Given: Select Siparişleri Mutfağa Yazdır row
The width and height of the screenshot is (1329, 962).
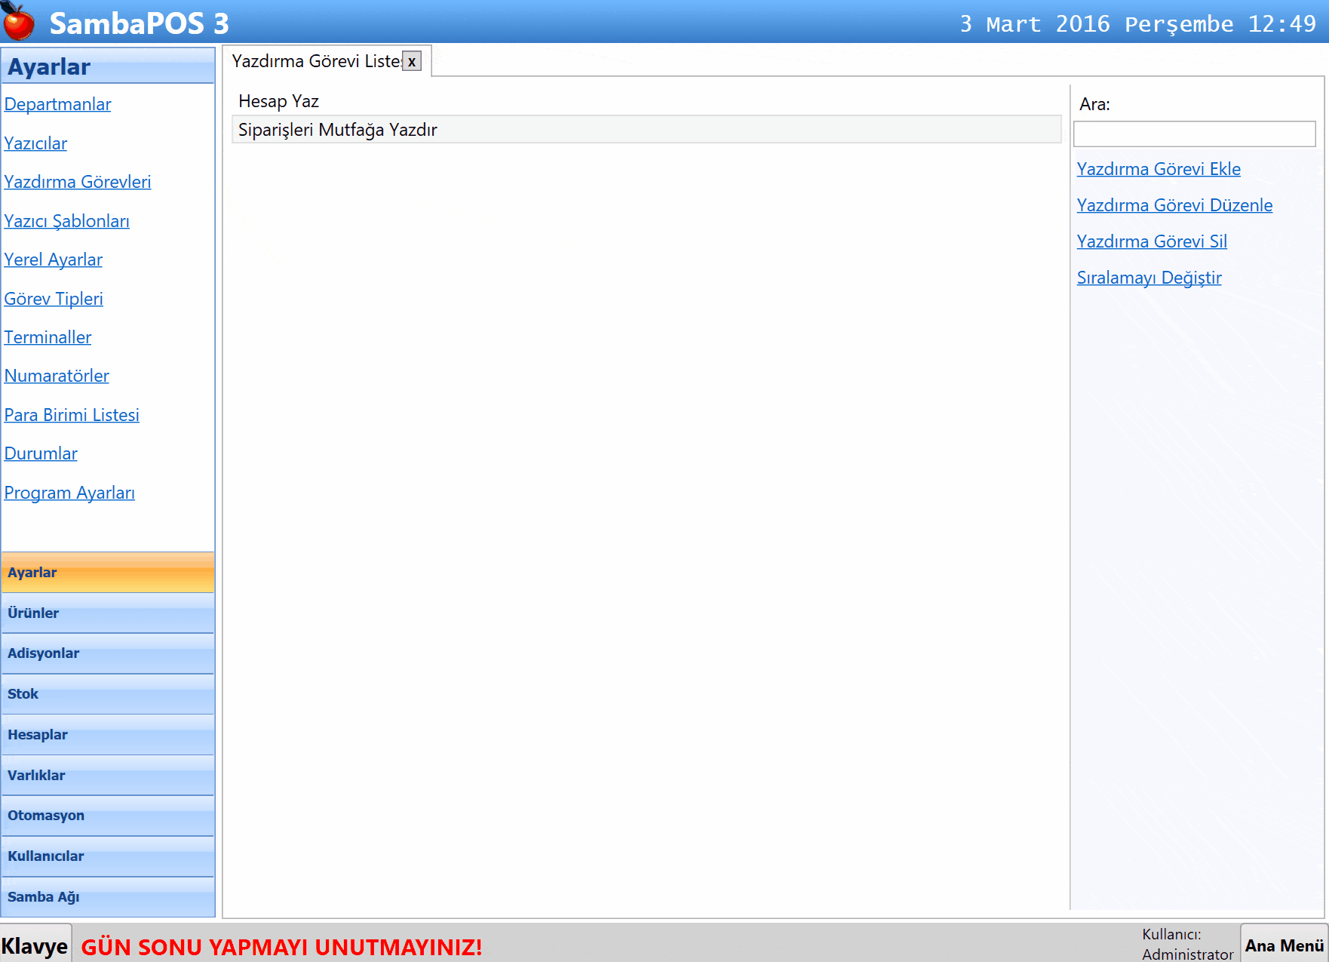Looking at the screenshot, I should pyautogui.click(x=338, y=130).
